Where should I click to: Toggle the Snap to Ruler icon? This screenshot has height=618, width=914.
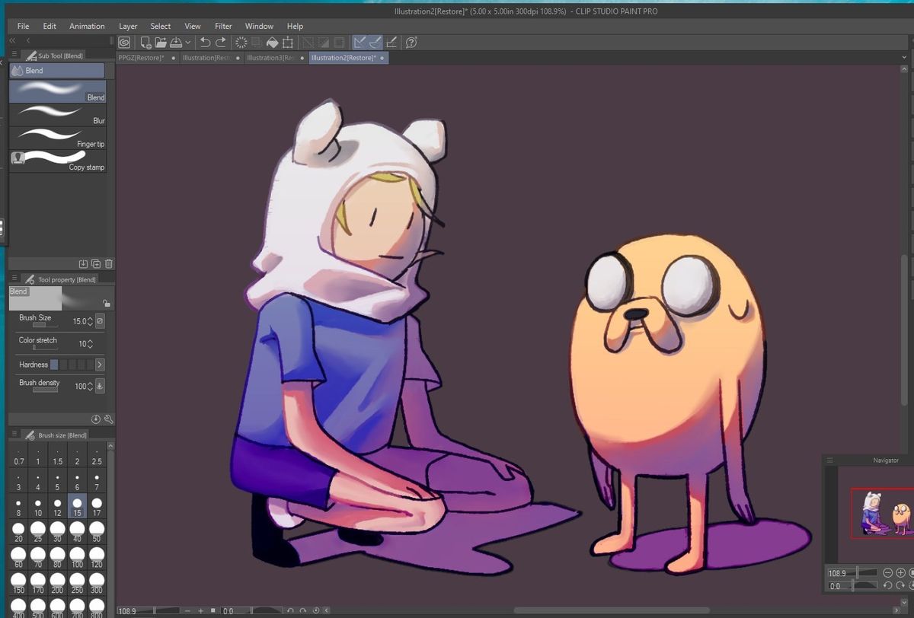click(360, 43)
